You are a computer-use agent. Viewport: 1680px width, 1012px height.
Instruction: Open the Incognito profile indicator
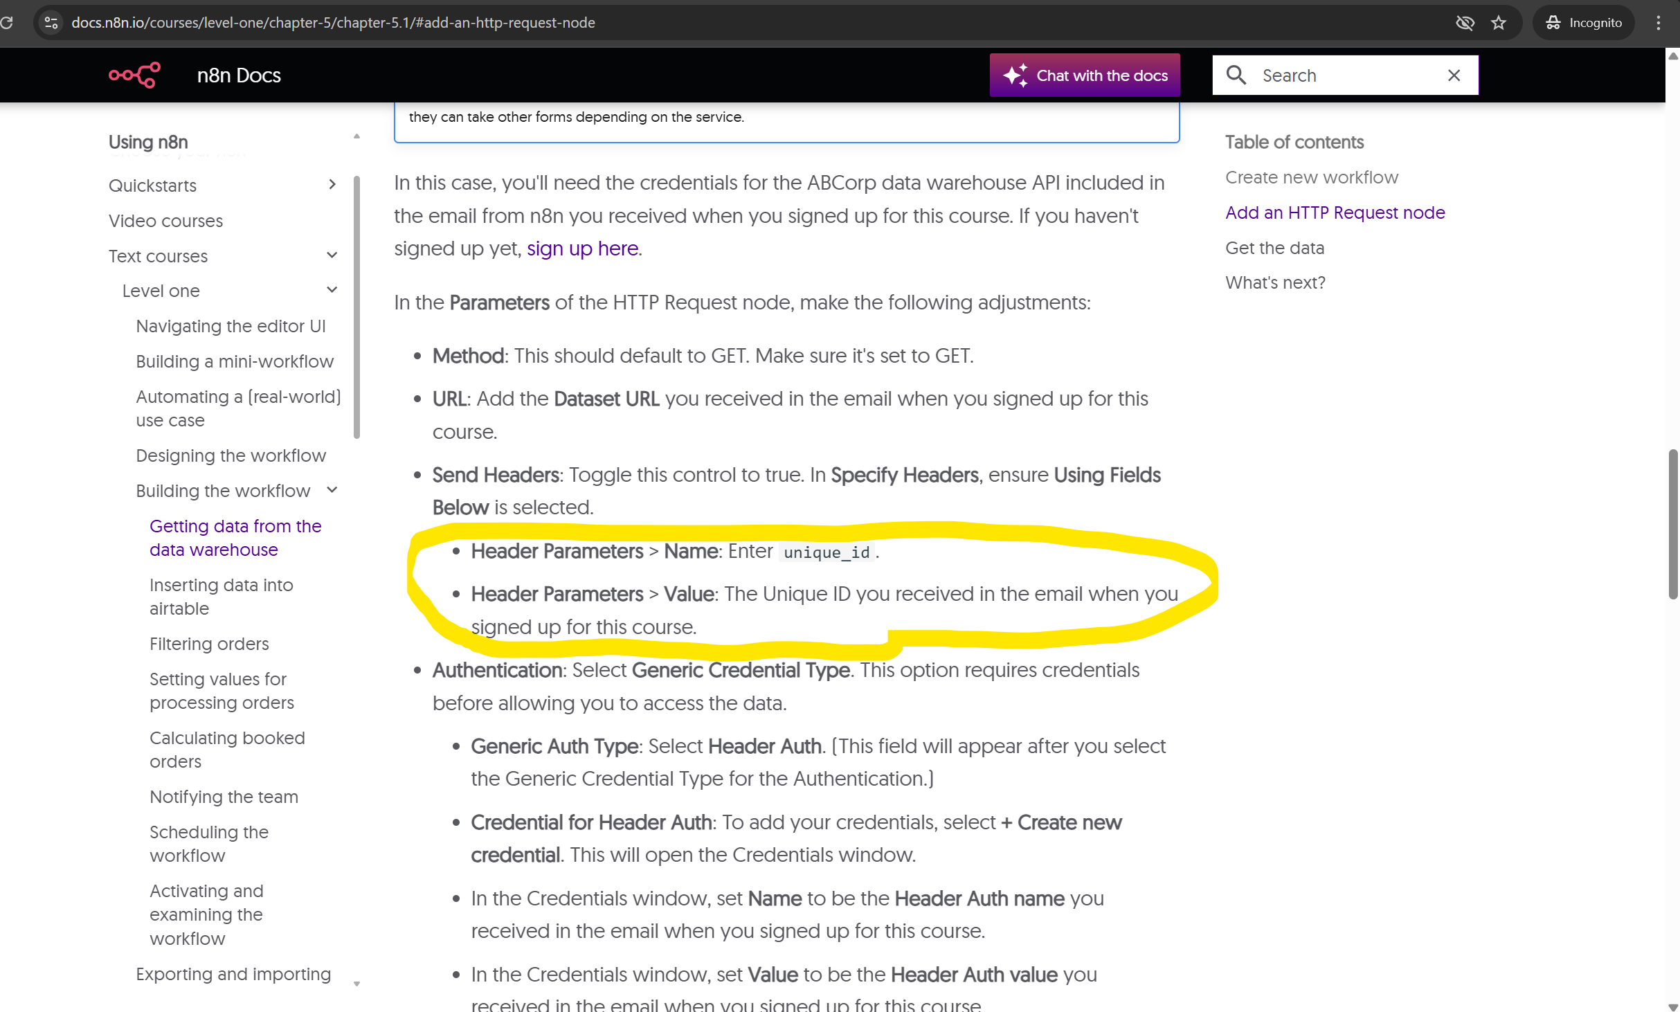[x=1584, y=23]
